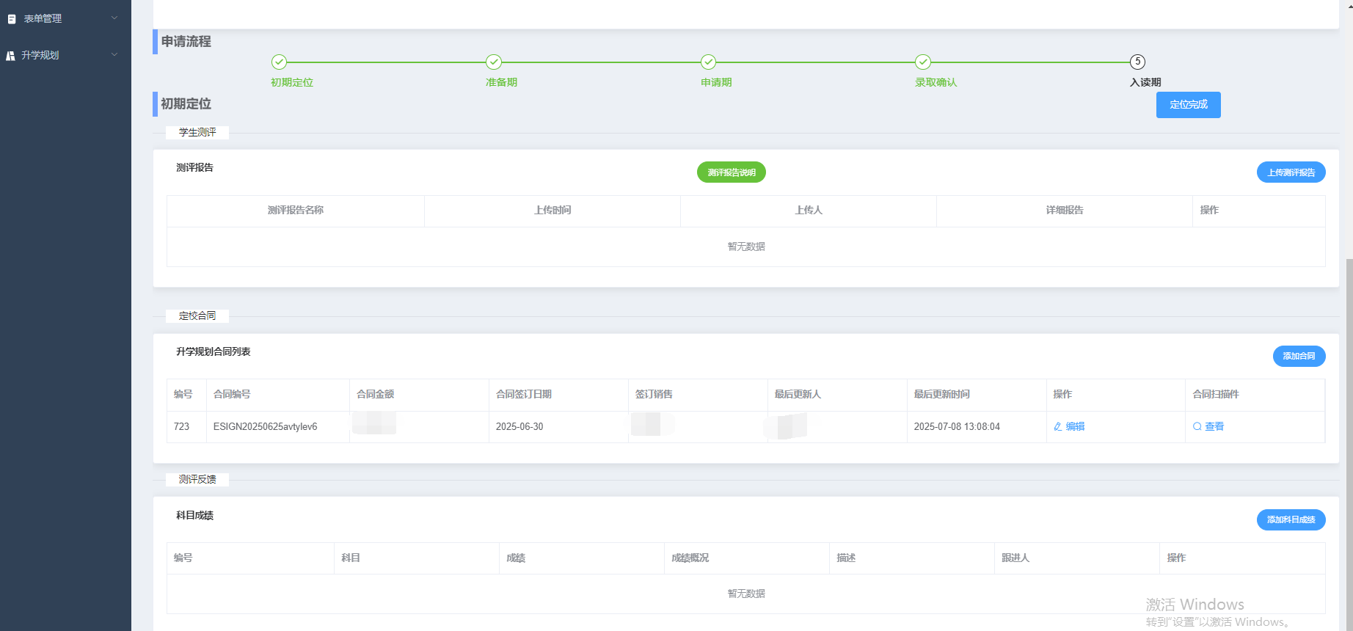This screenshot has height=631, width=1353.
Task: Click the 表单管理 sidebar icon
Action: point(11,19)
